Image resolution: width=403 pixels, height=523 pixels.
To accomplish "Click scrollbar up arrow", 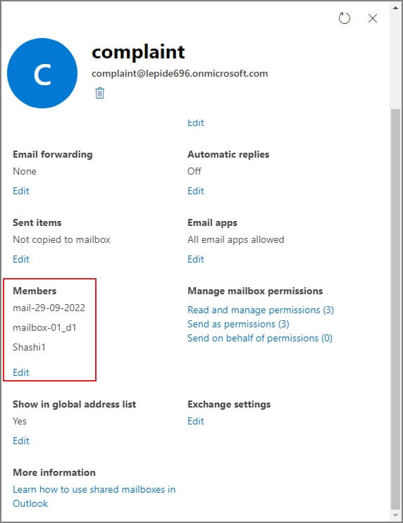I will point(396,8).
